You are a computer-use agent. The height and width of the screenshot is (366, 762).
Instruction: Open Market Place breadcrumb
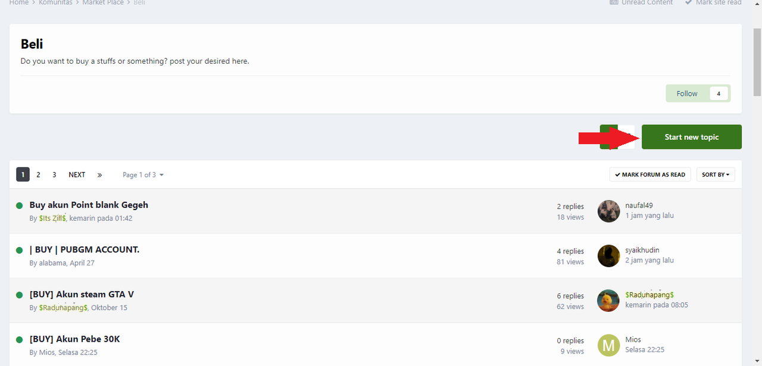click(x=103, y=2)
